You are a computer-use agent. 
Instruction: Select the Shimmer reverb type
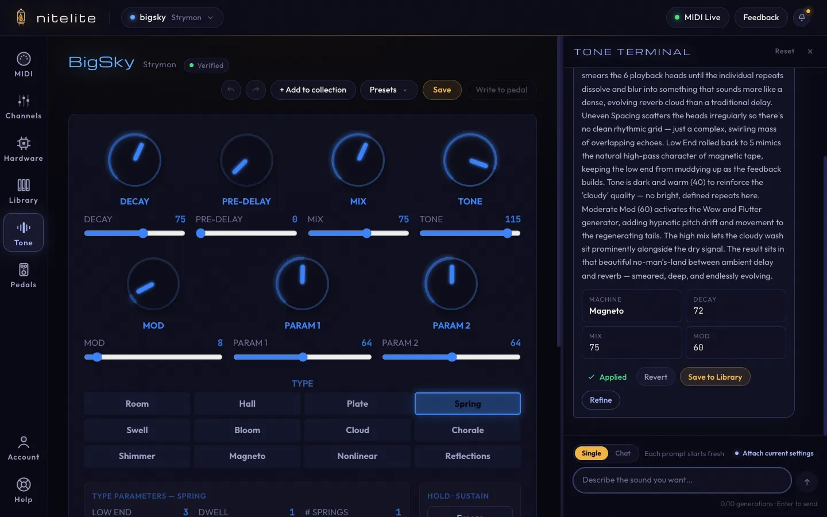[x=137, y=456]
